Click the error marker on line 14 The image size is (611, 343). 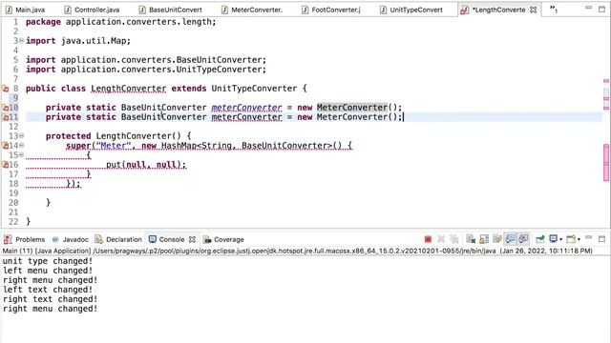tap(5, 146)
